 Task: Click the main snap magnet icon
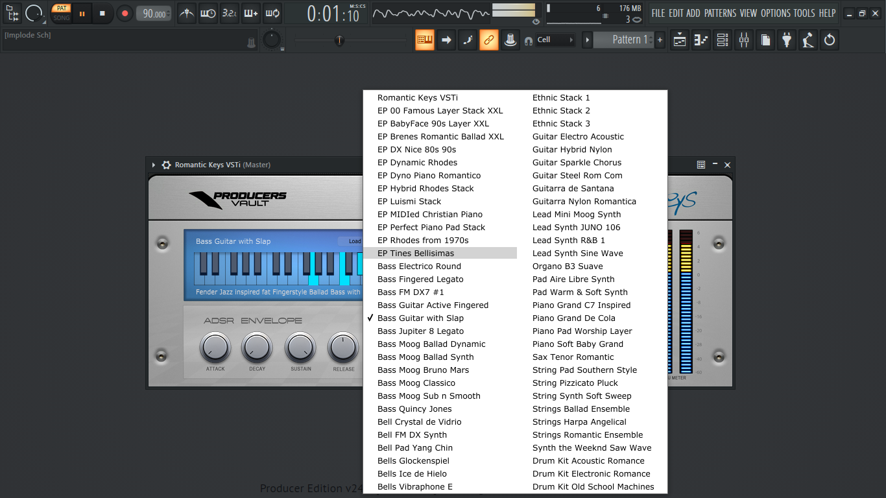529,40
